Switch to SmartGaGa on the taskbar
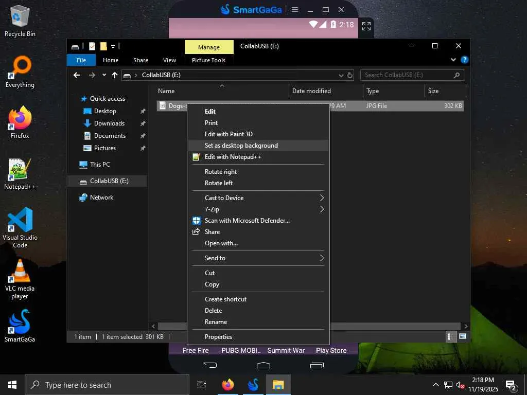 (x=253, y=385)
